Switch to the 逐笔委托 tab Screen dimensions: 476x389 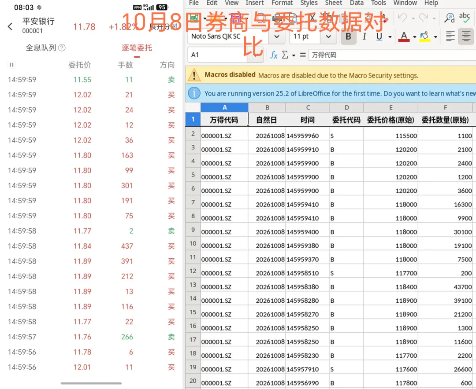[137, 48]
